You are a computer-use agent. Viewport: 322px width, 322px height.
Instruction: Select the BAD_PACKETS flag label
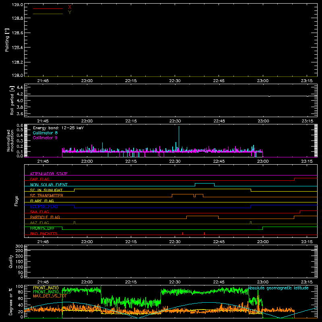tap(44, 233)
